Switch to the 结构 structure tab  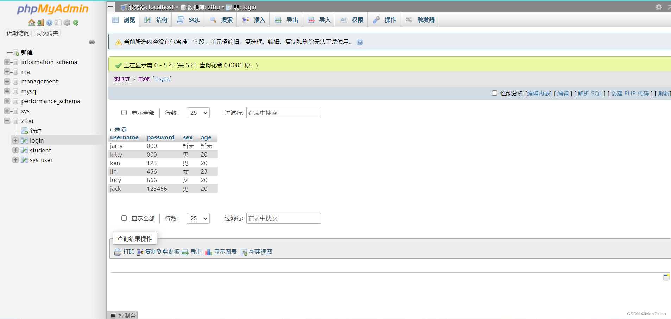click(156, 20)
